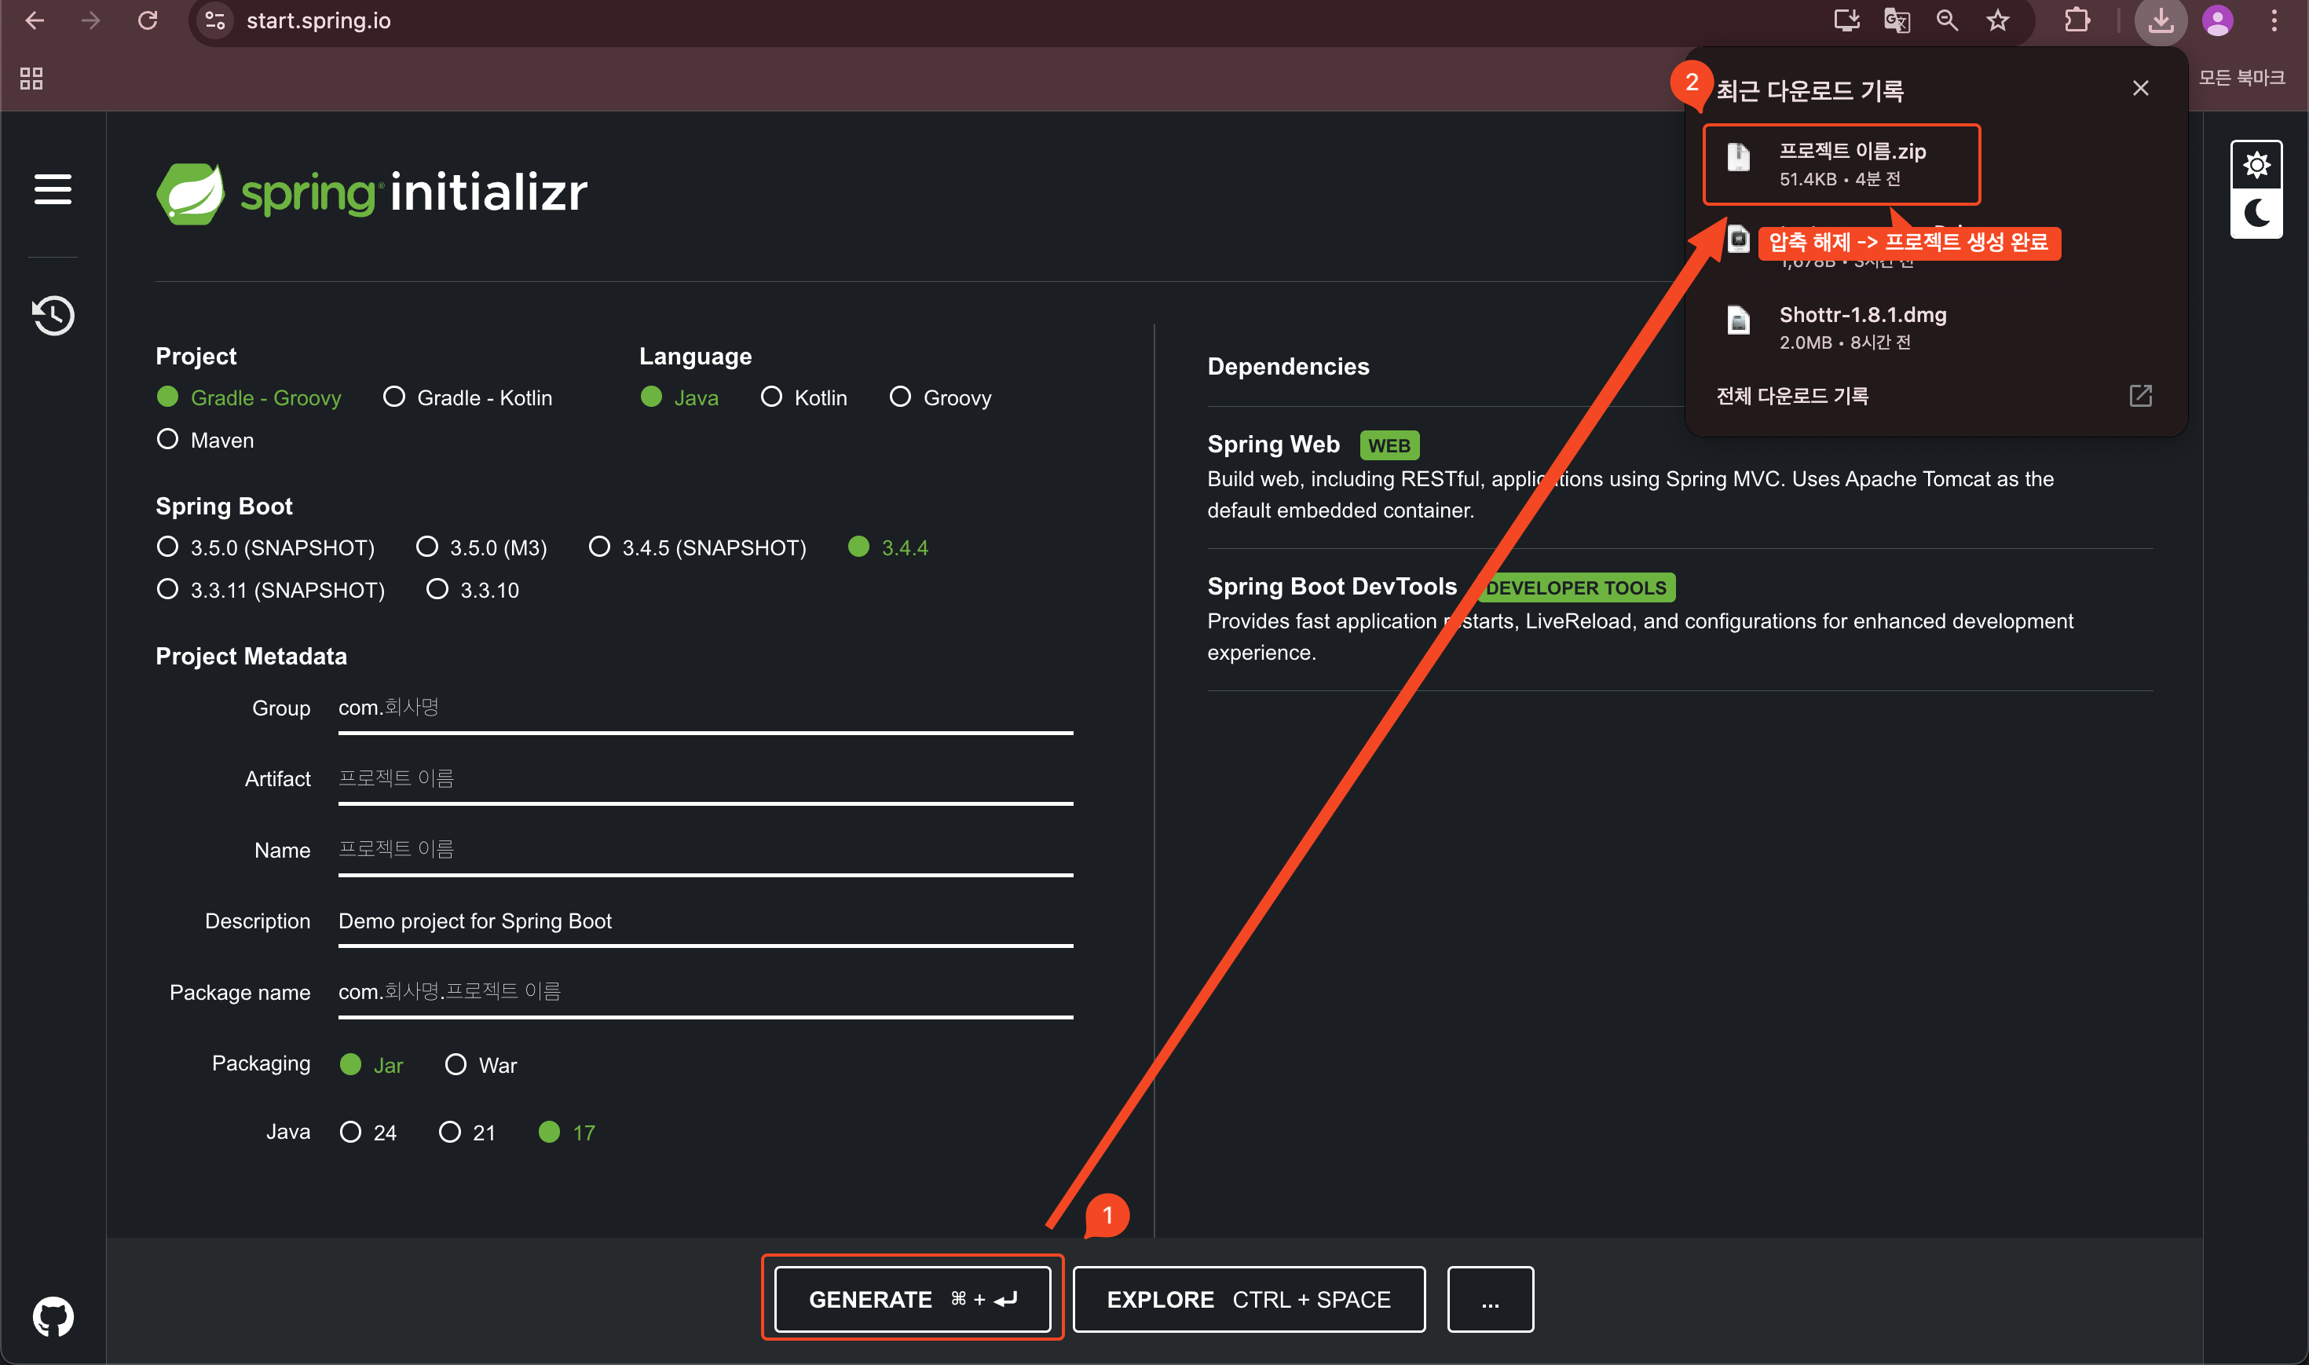Click the Name input field
The height and width of the screenshot is (1365, 2309).
[x=705, y=851]
